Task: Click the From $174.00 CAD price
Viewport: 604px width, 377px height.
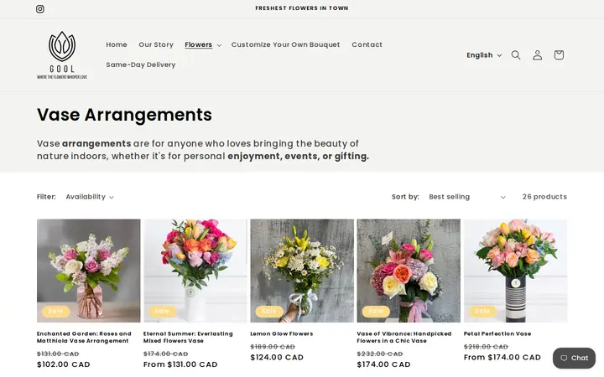Action: tap(502, 358)
